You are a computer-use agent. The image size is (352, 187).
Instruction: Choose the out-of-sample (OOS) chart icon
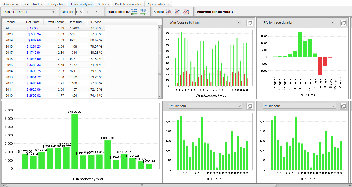tap(186, 12)
